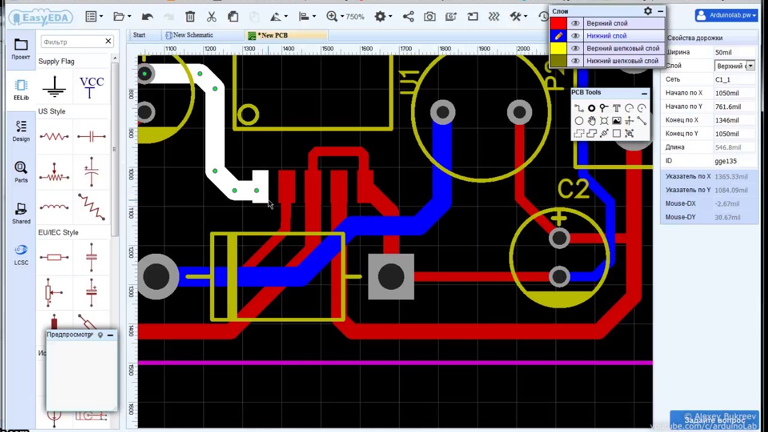Select the Track routing tool in PCB Tools

578,108
